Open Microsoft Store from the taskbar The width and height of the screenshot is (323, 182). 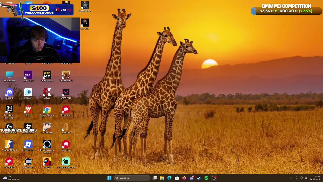[x=177, y=178]
